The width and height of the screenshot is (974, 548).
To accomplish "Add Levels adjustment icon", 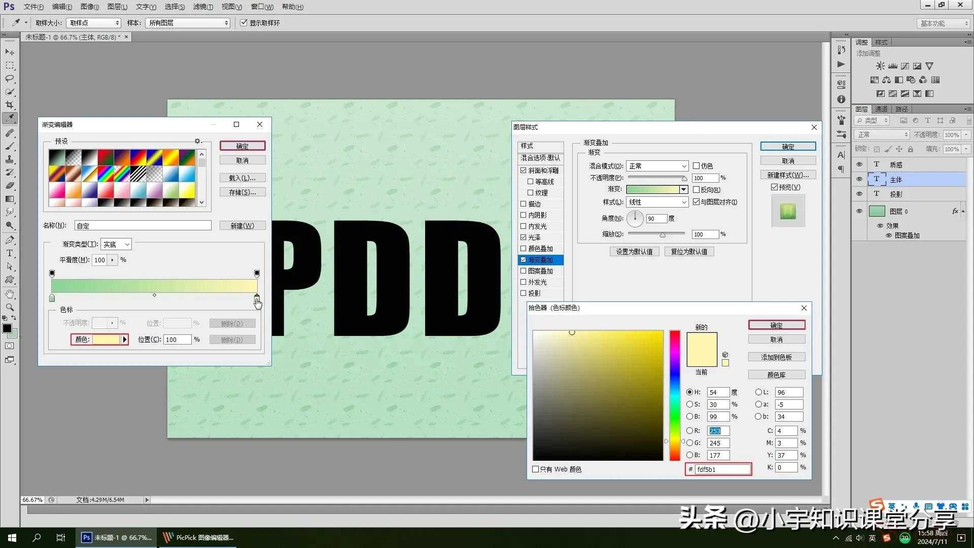I will point(892,66).
